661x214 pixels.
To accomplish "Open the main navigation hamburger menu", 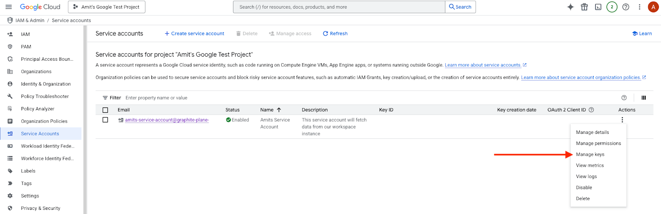I will 8,7.
